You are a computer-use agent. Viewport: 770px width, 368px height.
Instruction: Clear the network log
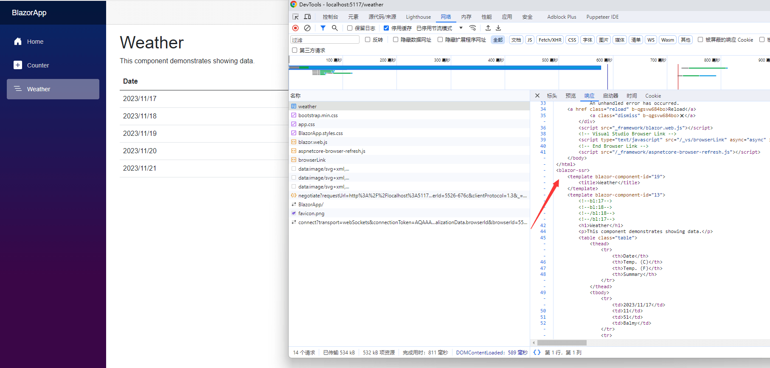click(x=307, y=28)
